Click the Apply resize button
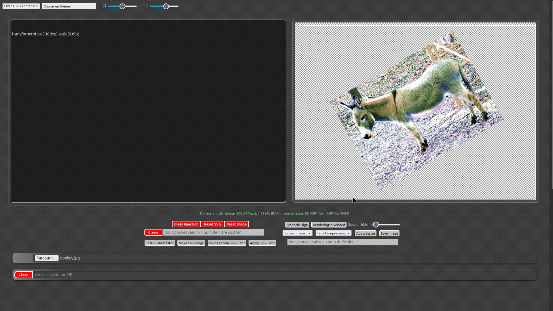Viewport: 553px width, 311px height. [365, 234]
